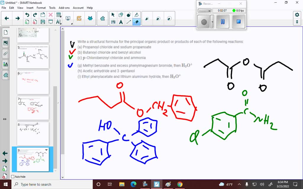Open the Attachments panel
Screen dimensions: 303x189
(x=6, y=53)
